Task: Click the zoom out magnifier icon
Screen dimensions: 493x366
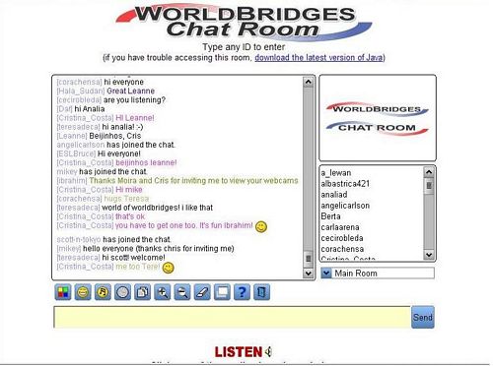Action: (x=182, y=292)
